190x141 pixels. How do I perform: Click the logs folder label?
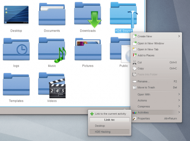(16, 66)
